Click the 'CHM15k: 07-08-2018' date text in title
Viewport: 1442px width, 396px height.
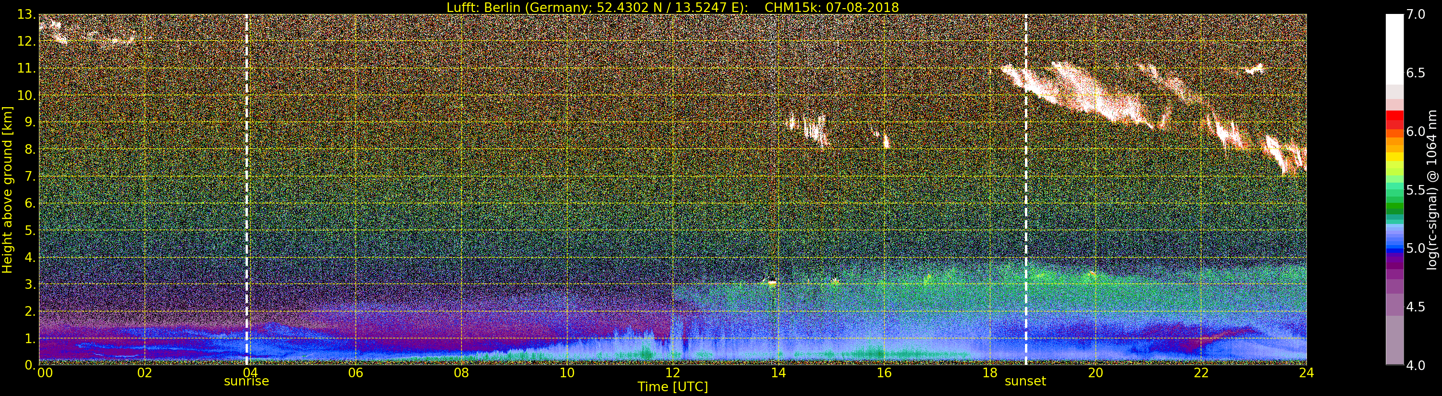tap(831, 7)
